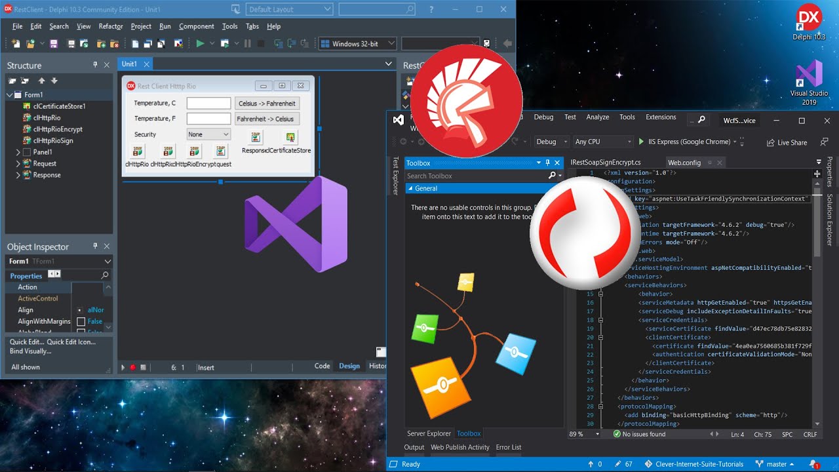Image resolution: width=839 pixels, height=472 pixels.
Task: Collapse the Form1 node in Structure tree
Action: (x=10, y=95)
